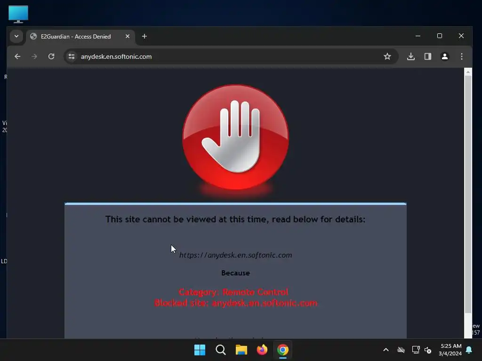Screen dimensions: 482x361
Task: Click the forward navigation arrow
Action: pos(34,56)
